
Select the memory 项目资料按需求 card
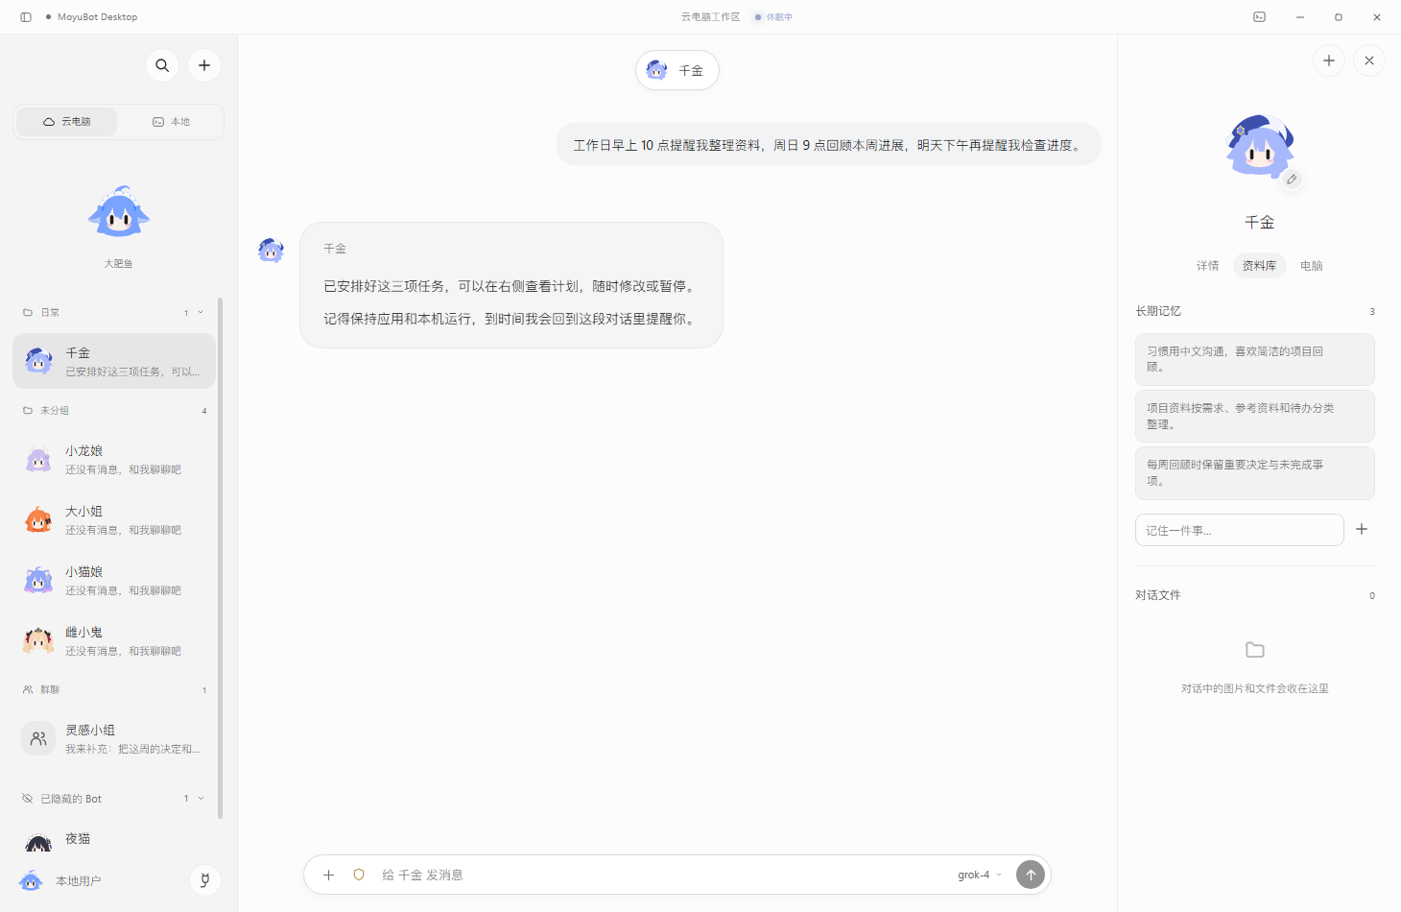click(1255, 416)
